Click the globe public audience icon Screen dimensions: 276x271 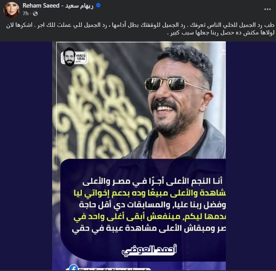tap(35, 14)
